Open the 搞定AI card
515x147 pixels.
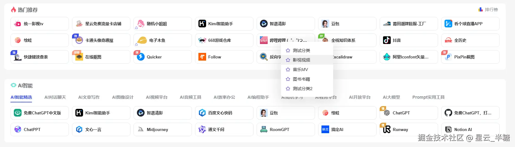click(x=347, y=129)
